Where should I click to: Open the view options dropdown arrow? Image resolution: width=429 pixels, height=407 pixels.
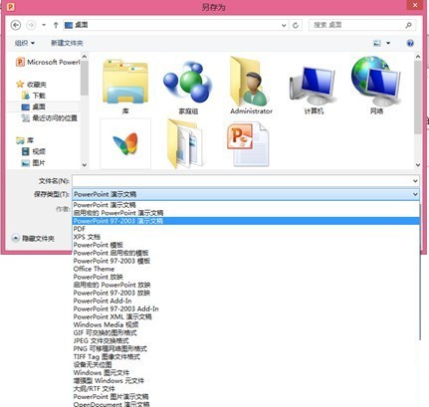click(388, 43)
